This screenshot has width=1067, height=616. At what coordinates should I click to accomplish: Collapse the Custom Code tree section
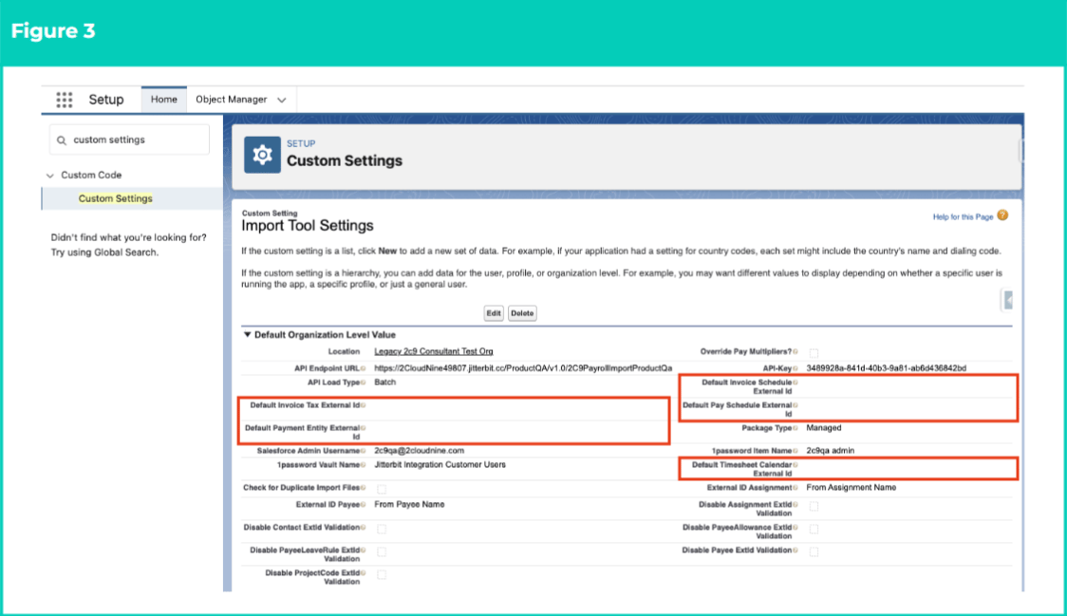49,176
